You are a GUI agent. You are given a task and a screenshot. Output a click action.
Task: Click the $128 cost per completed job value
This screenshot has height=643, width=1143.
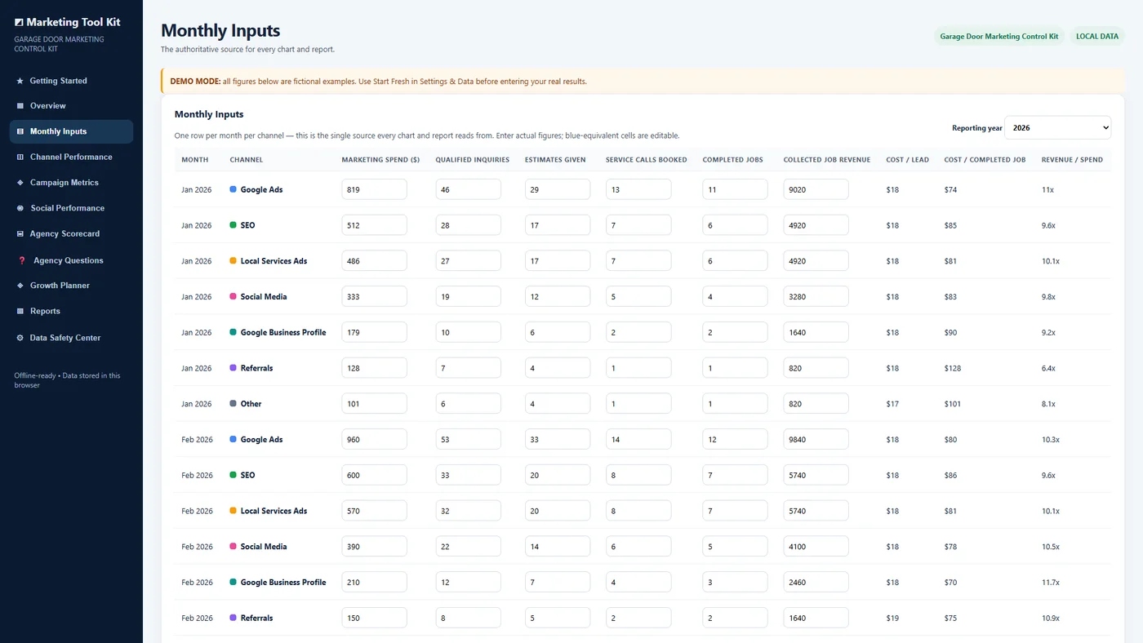click(953, 368)
